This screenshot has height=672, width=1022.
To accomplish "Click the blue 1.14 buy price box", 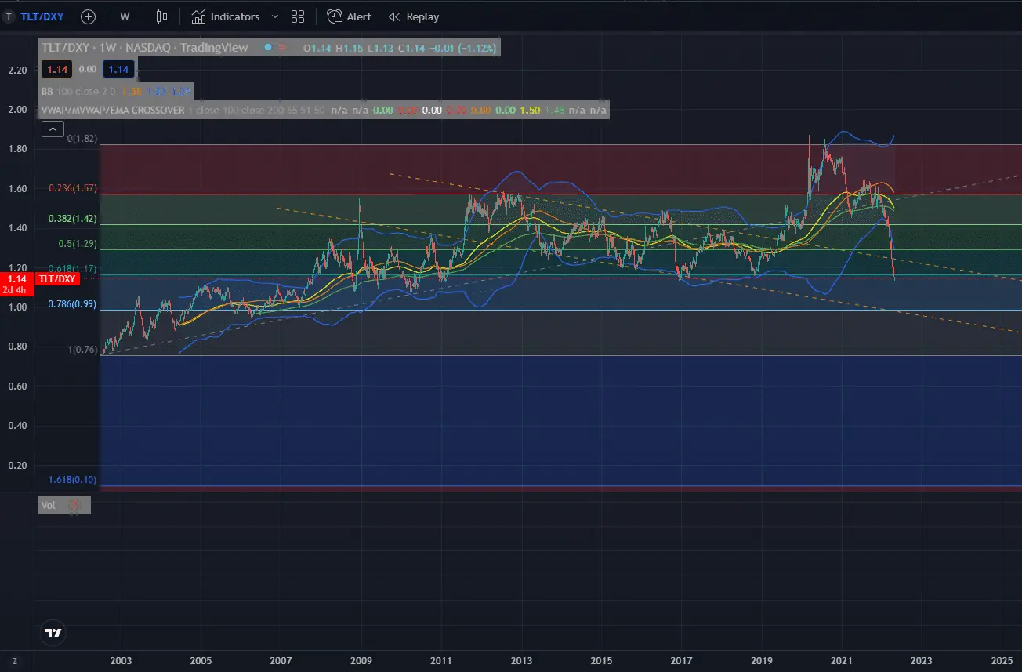I will (x=118, y=70).
